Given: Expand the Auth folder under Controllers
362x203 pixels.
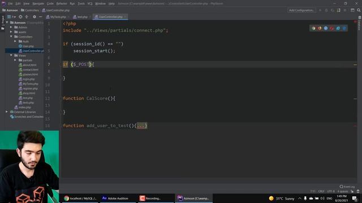Looking at the screenshot, I should 15,41.
